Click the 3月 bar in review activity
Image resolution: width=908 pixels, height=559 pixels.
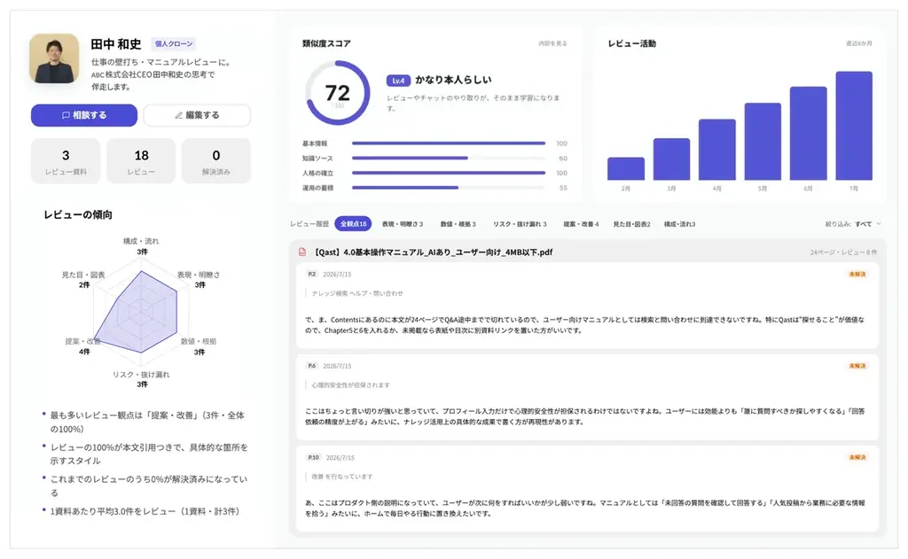671,159
